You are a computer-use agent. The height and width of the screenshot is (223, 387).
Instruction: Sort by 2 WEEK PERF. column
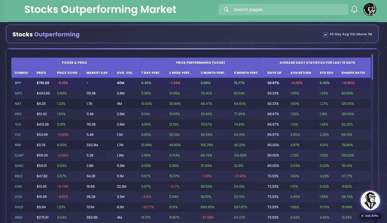point(180,73)
